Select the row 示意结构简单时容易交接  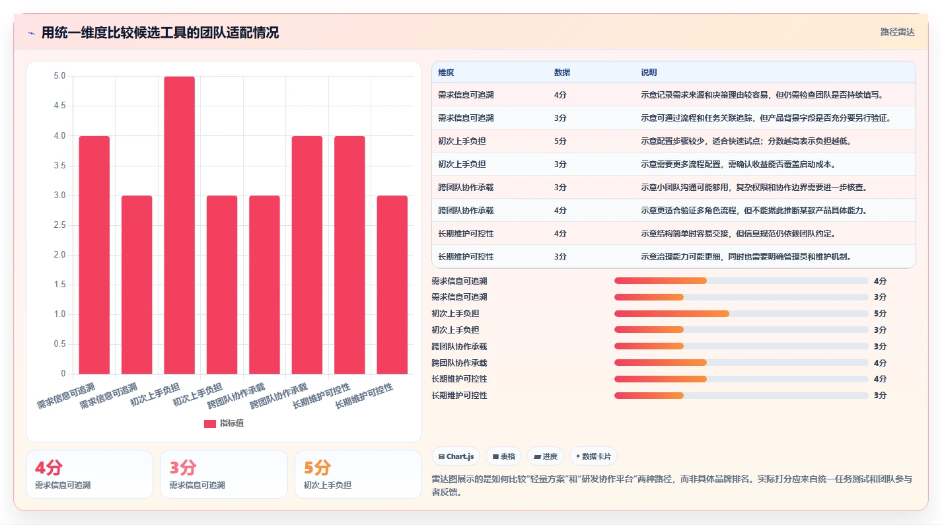click(x=674, y=234)
